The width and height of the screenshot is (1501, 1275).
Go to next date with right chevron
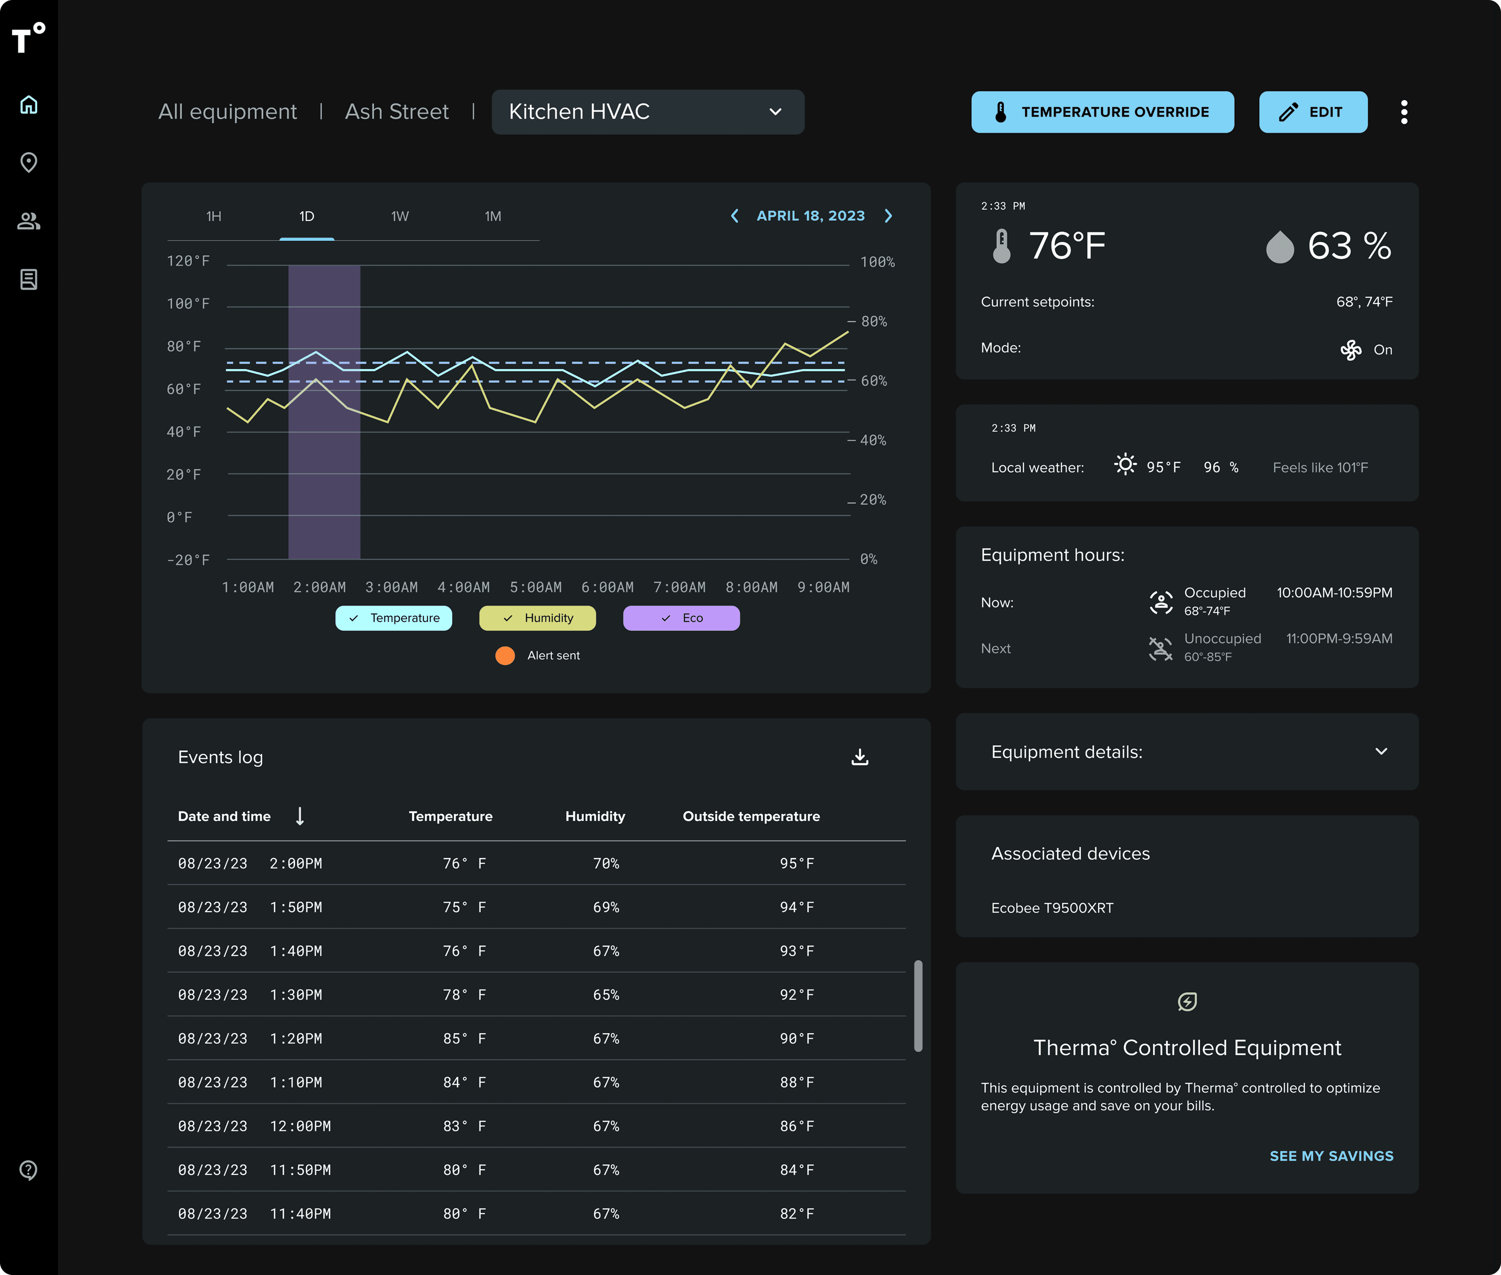888,216
